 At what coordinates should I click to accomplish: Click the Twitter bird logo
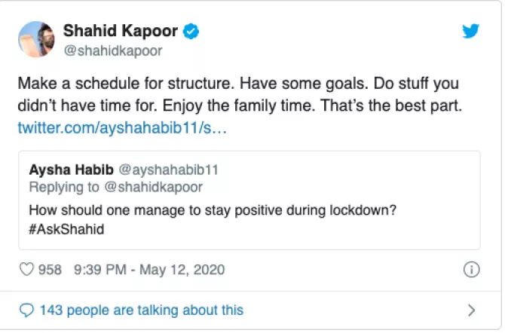tap(471, 31)
